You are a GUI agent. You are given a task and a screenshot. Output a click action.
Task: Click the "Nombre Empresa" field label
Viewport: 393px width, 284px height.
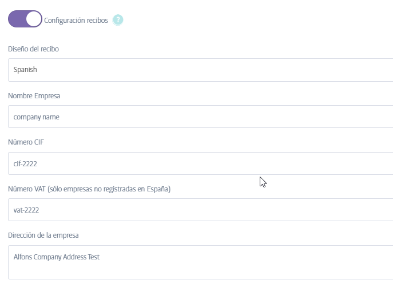[x=34, y=95]
